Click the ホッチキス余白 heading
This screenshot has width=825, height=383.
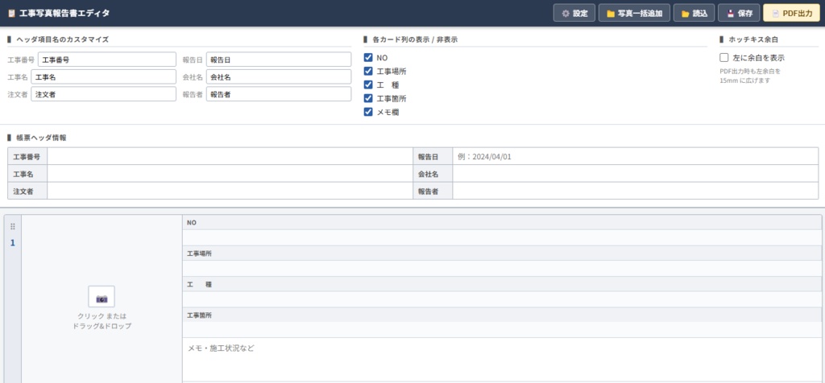[x=753, y=39]
